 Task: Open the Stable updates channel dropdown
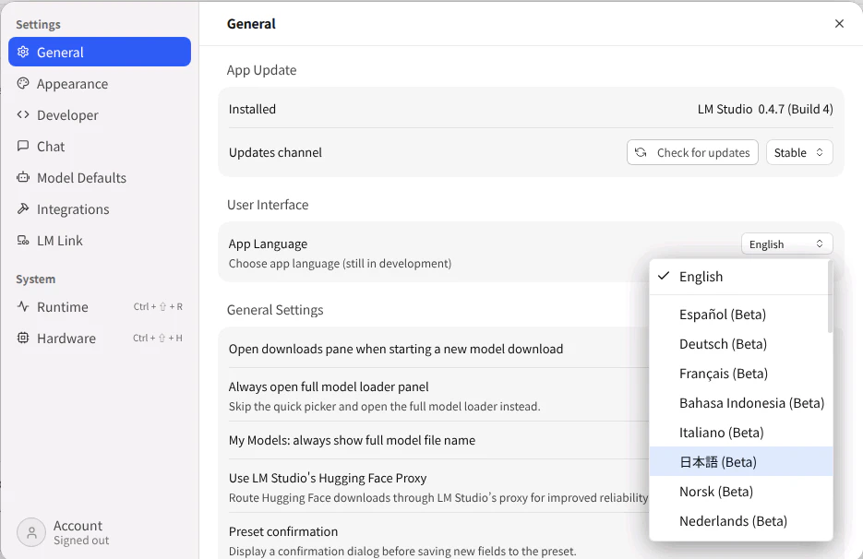(x=799, y=153)
